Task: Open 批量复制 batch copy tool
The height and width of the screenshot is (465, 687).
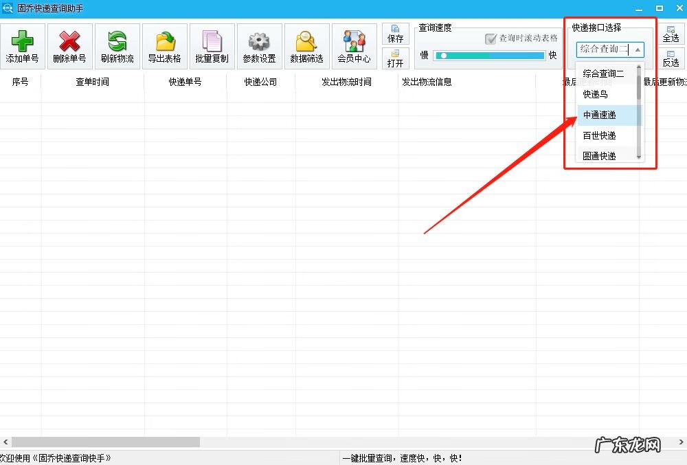Action: (212, 47)
